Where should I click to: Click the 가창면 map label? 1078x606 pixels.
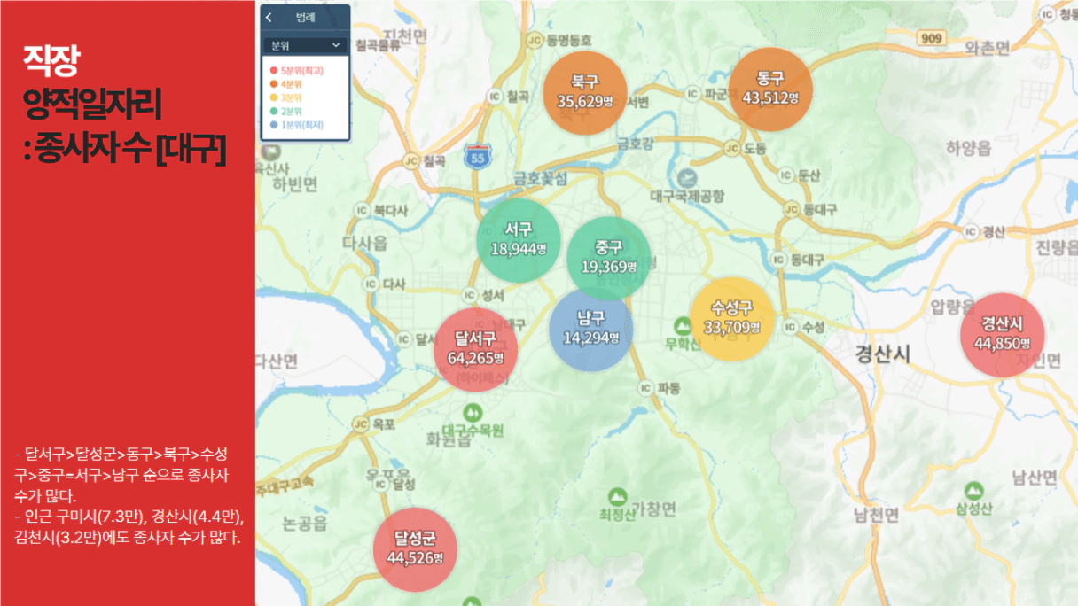pos(654,508)
